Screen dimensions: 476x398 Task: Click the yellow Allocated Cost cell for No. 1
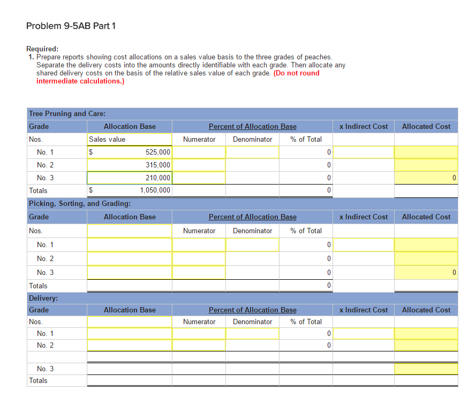click(426, 152)
